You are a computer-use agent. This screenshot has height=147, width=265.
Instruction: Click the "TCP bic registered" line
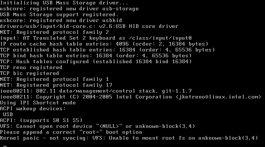(x=29, y=73)
